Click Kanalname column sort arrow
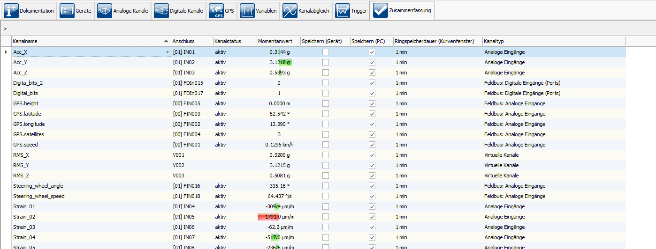Screen dimensions: 656x249 click(166, 41)
